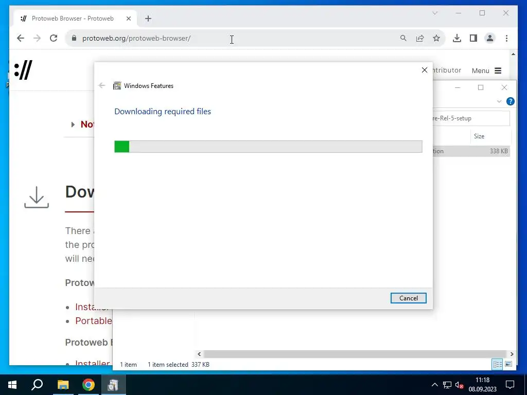Open File Explorer help icon
Image resolution: width=527 pixels, height=395 pixels.
click(x=510, y=101)
